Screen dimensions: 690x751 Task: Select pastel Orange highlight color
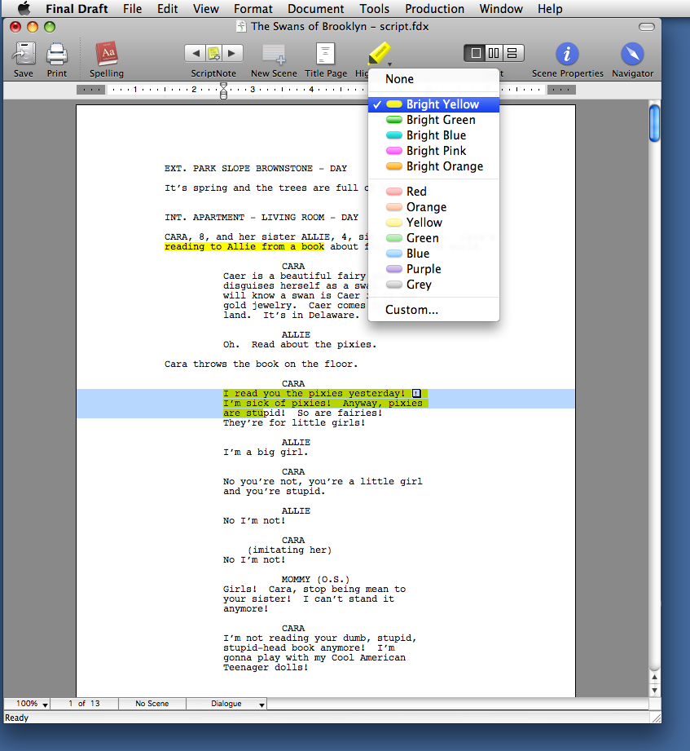[x=433, y=207]
